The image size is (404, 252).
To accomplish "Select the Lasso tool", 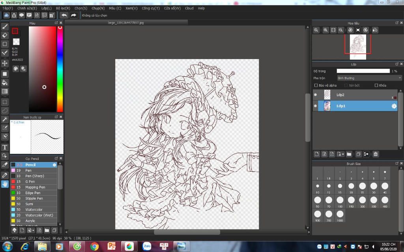I will click(x=5, y=111).
